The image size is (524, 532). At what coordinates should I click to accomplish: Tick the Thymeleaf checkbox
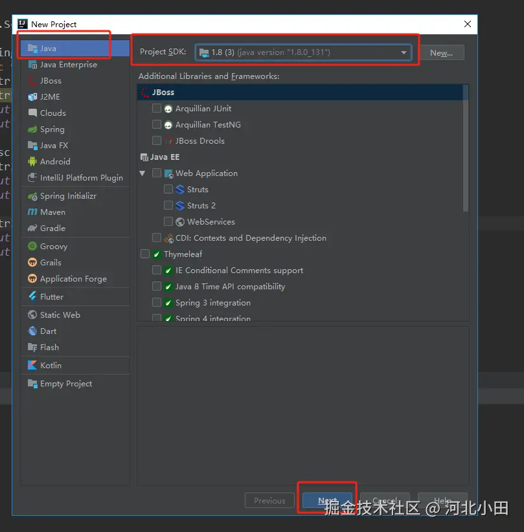[x=145, y=254]
